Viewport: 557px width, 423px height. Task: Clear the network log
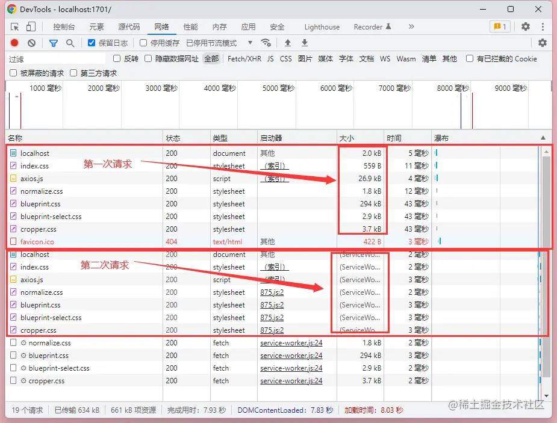pyautogui.click(x=31, y=43)
